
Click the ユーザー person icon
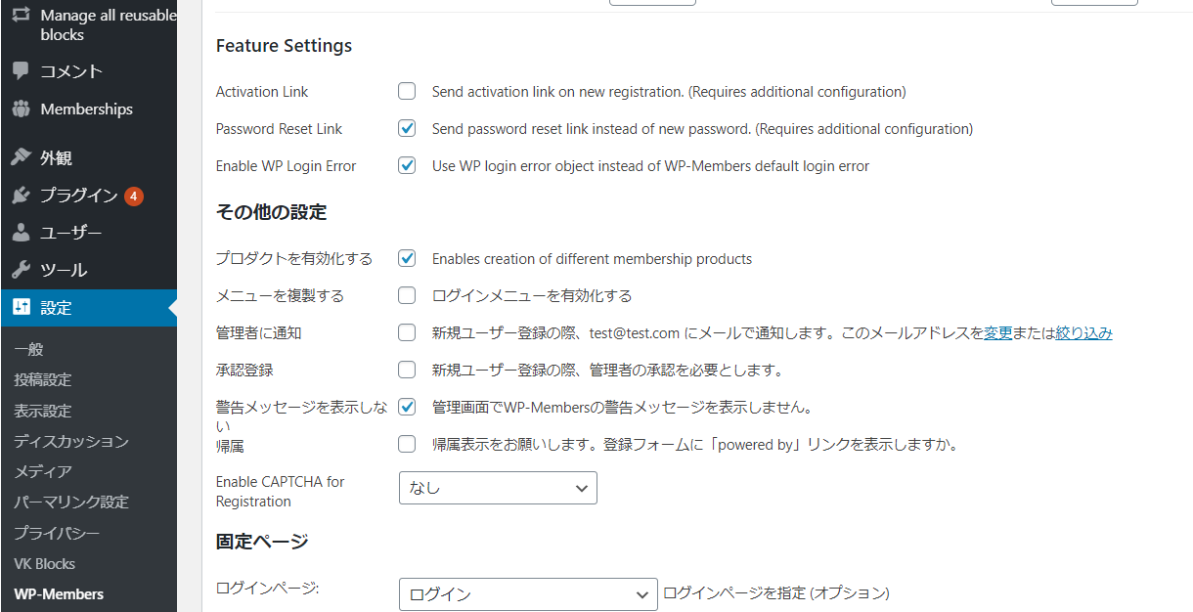coord(21,233)
